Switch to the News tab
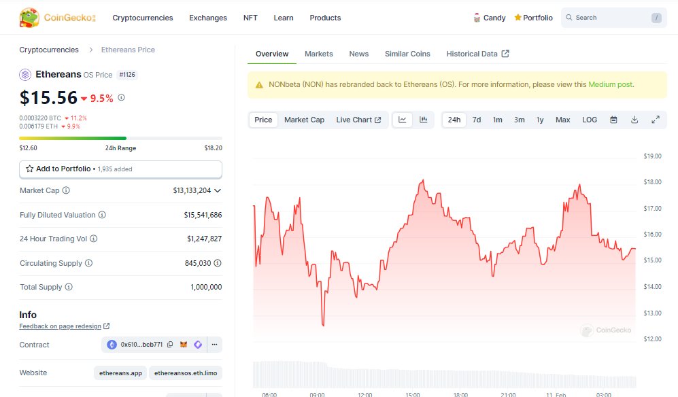This screenshot has height=397, width=678. click(x=359, y=54)
